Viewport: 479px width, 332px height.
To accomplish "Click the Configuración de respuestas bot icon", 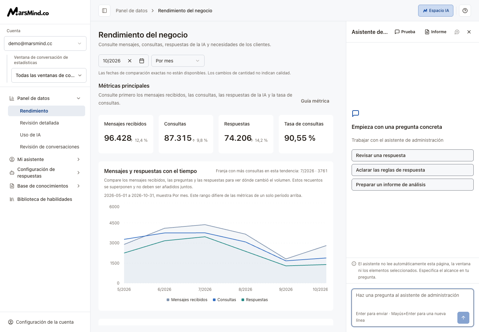I will 12,173.
